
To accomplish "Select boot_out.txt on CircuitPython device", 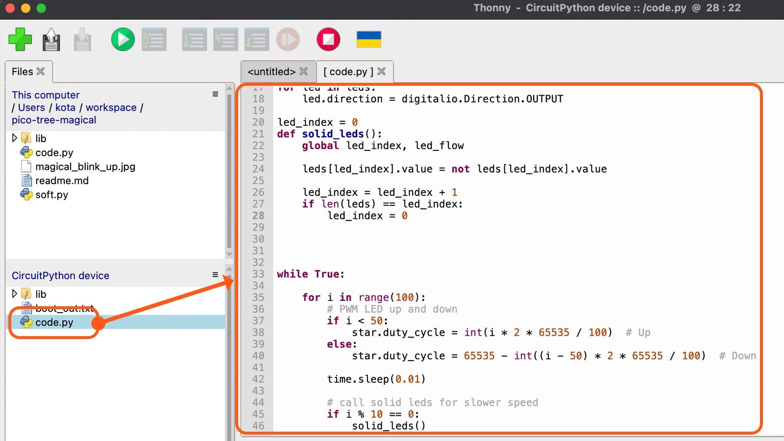I will 64,308.
